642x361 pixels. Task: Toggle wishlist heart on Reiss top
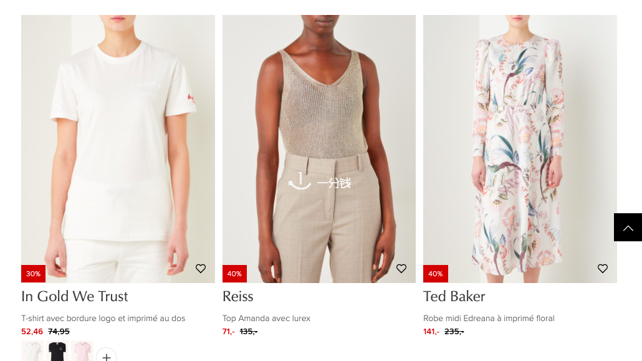(401, 268)
